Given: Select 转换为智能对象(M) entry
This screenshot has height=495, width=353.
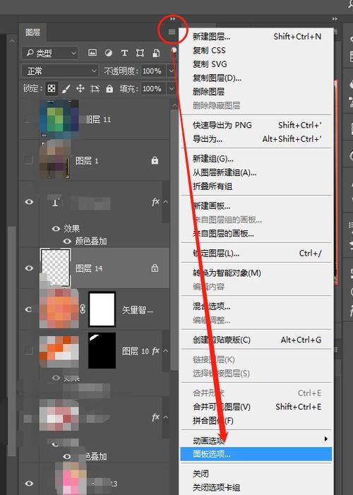Looking at the screenshot, I should click(x=256, y=273).
